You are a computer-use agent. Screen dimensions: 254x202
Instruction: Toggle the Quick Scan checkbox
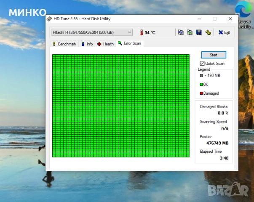(202, 64)
